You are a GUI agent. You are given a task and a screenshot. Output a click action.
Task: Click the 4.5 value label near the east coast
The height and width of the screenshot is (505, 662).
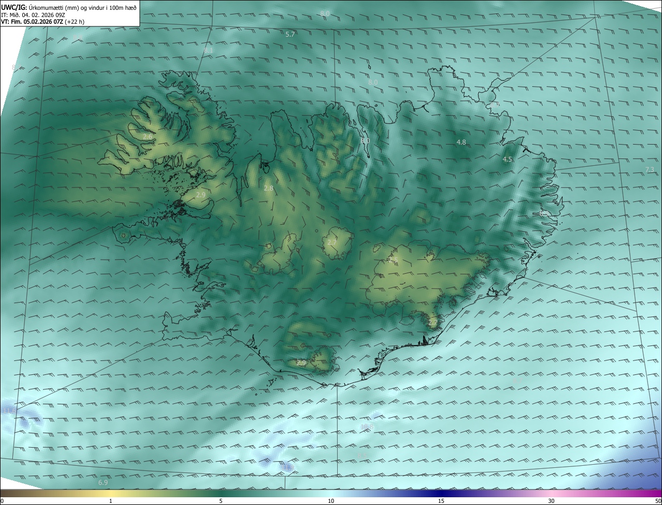pos(507,160)
